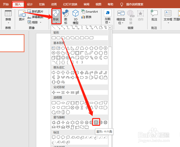Choose the 32-point star shape
180x147 pixels.
105,122
